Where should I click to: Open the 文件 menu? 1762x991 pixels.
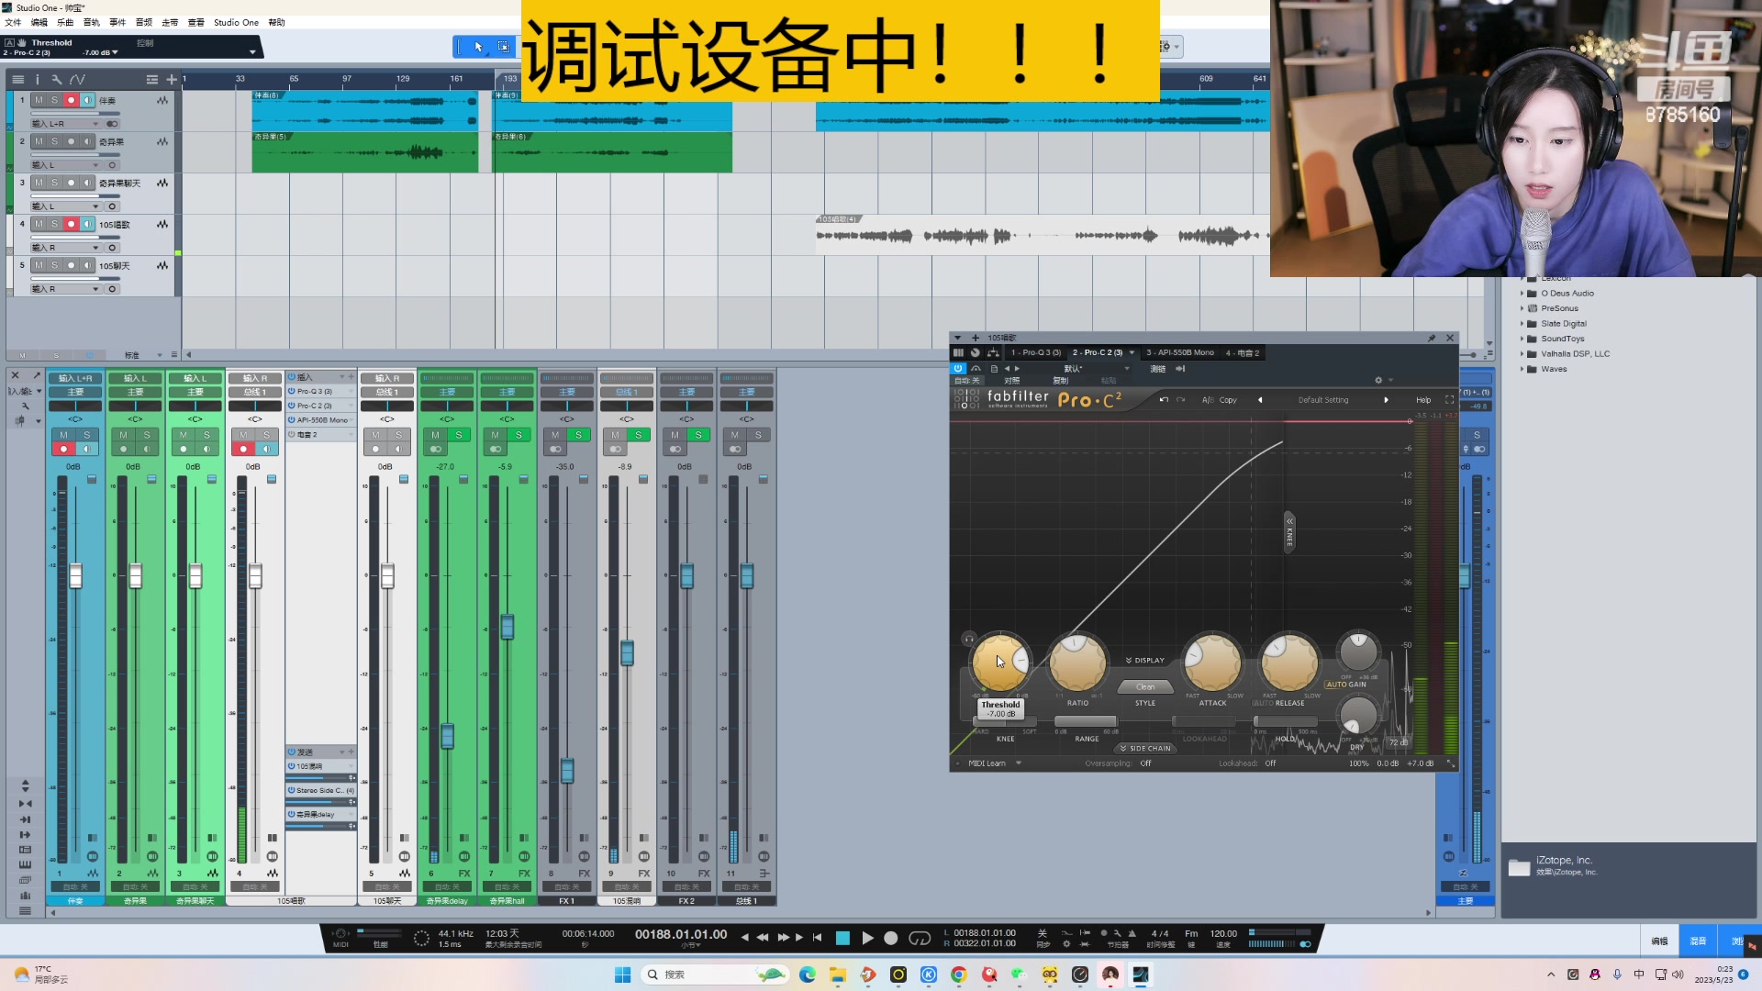coord(13,22)
